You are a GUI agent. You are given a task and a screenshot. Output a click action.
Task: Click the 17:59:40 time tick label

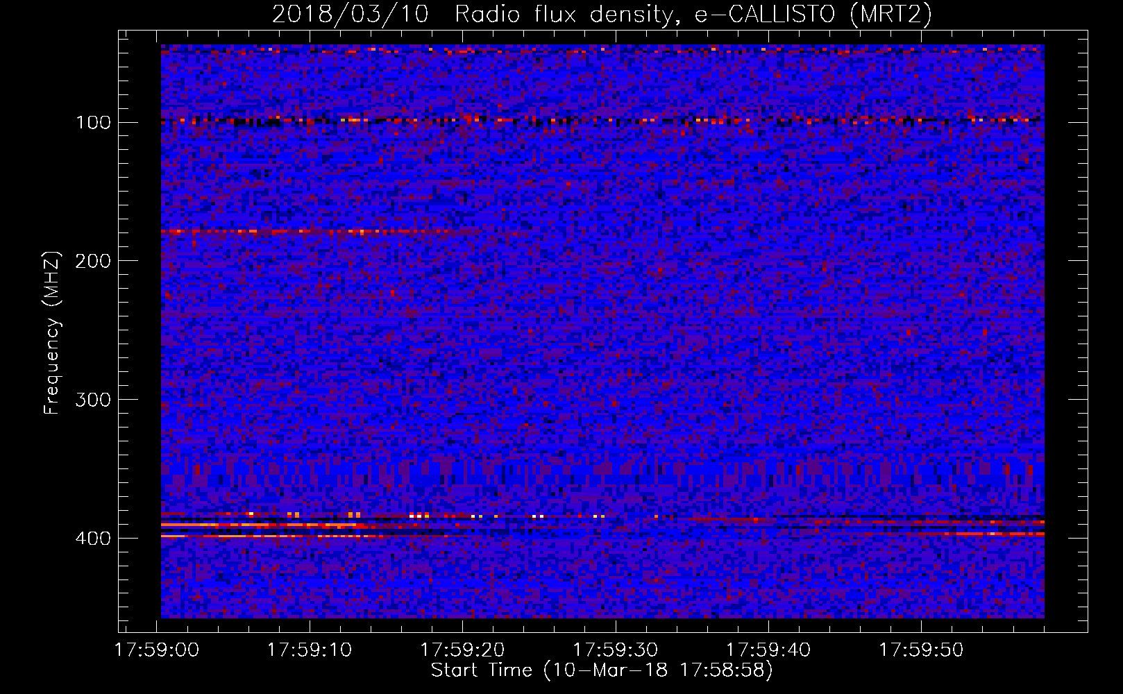coord(768,650)
